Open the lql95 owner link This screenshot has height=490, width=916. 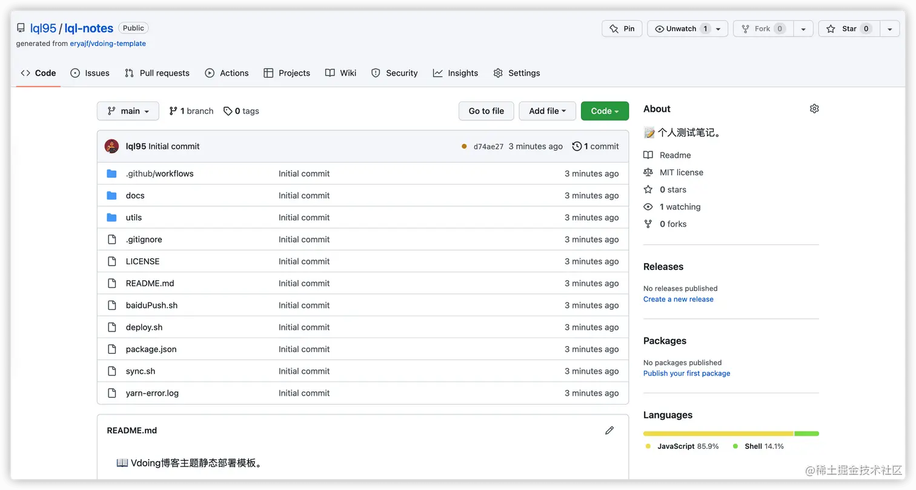click(x=43, y=28)
